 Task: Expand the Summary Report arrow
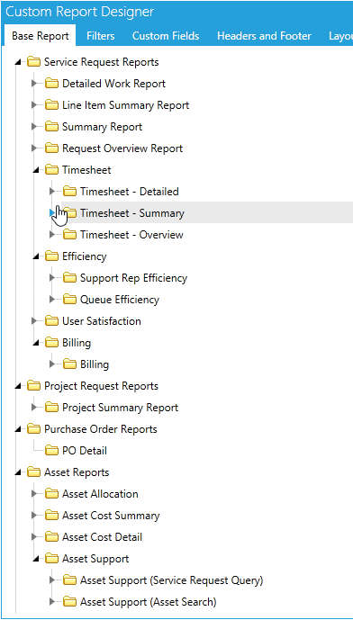[35, 127]
